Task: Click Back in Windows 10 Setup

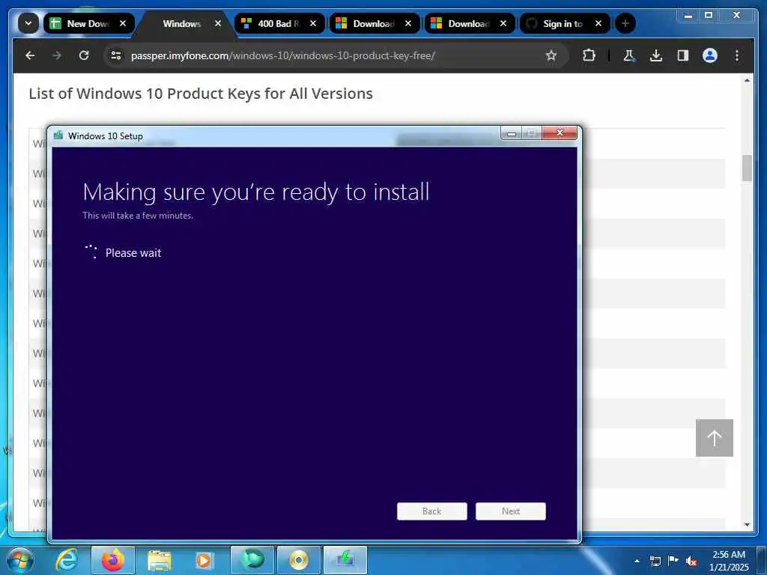Action: click(x=432, y=511)
